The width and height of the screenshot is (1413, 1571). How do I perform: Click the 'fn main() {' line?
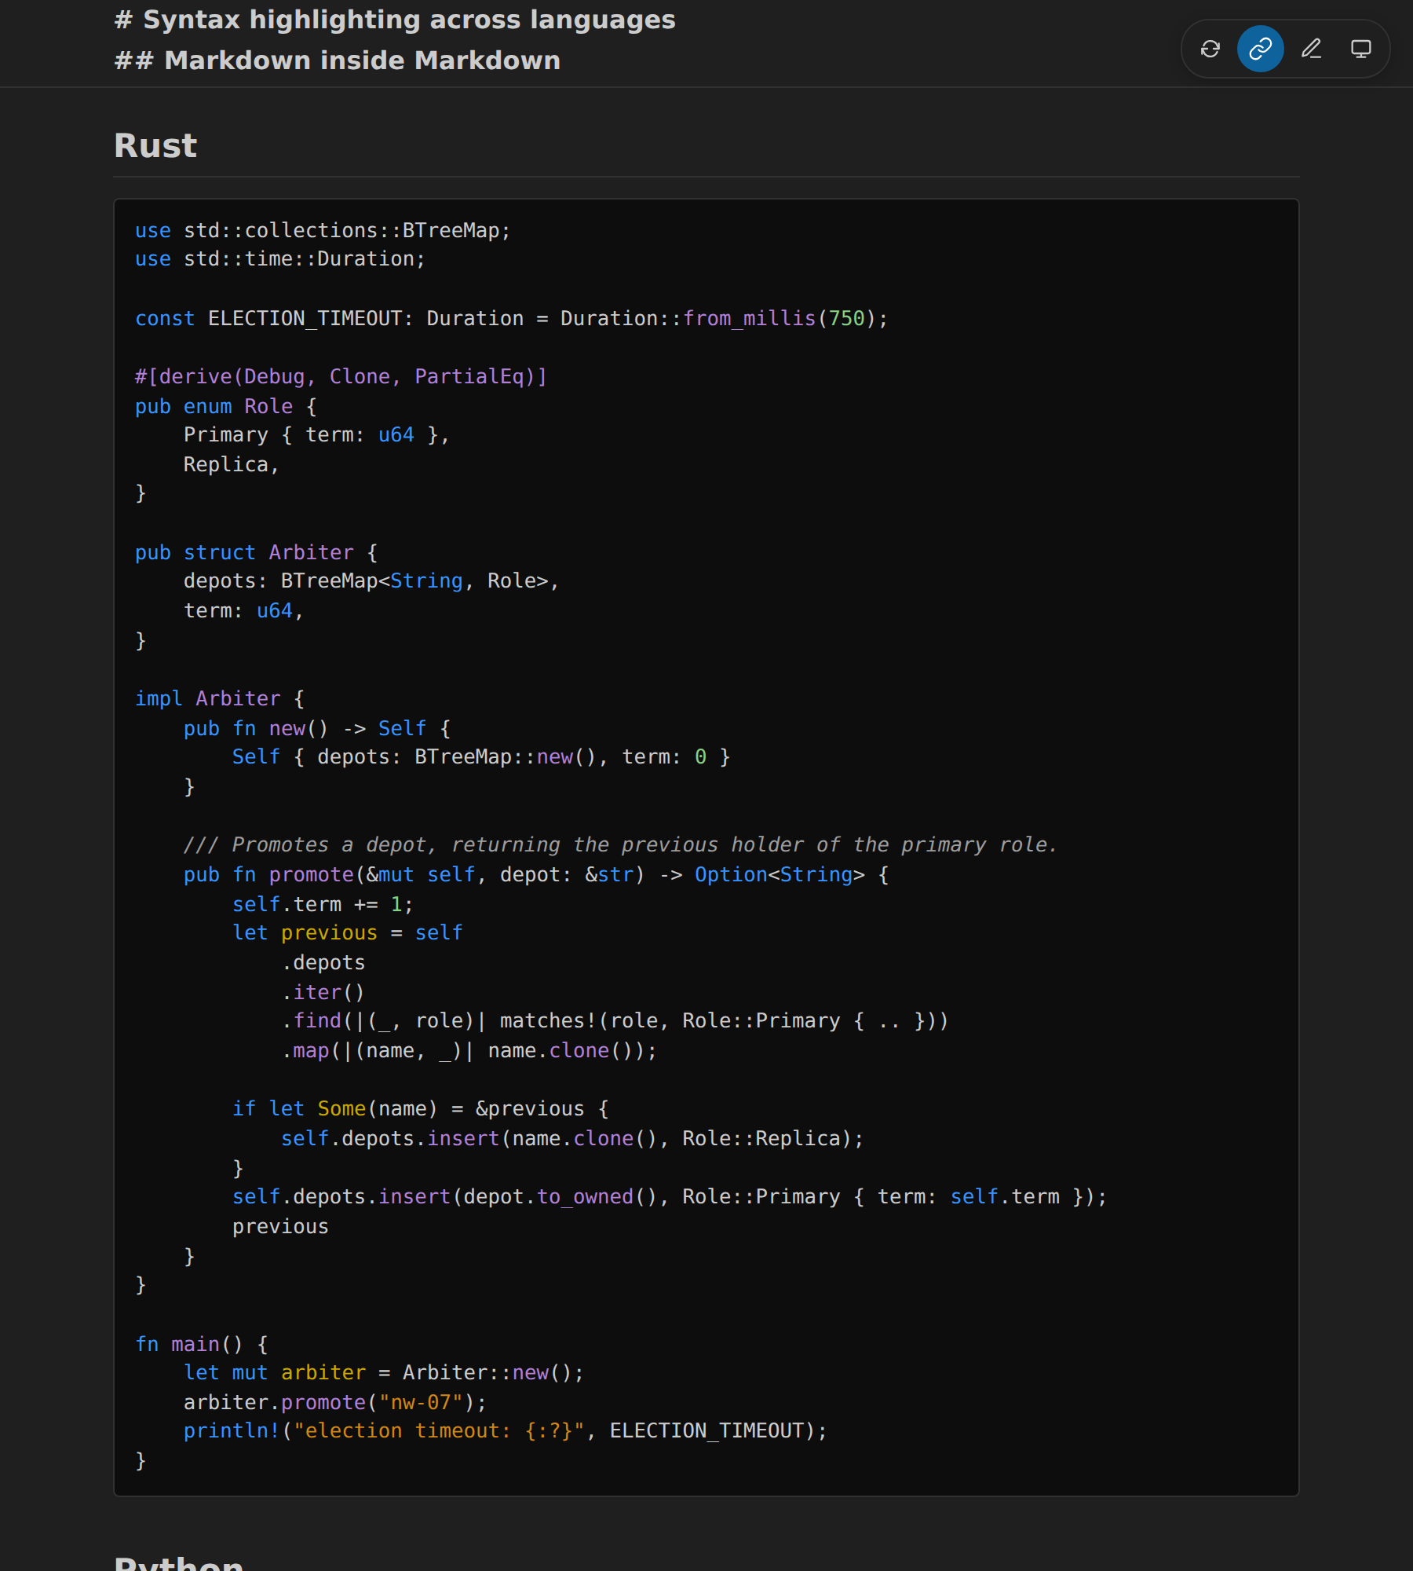point(202,1344)
